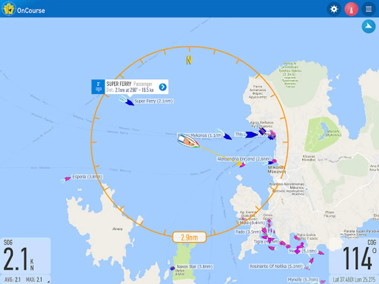Tap the blue "3' ago" time badge
The height and width of the screenshot is (284, 379).
click(x=98, y=87)
